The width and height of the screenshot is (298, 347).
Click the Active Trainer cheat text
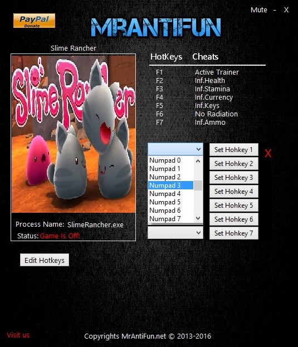click(217, 72)
